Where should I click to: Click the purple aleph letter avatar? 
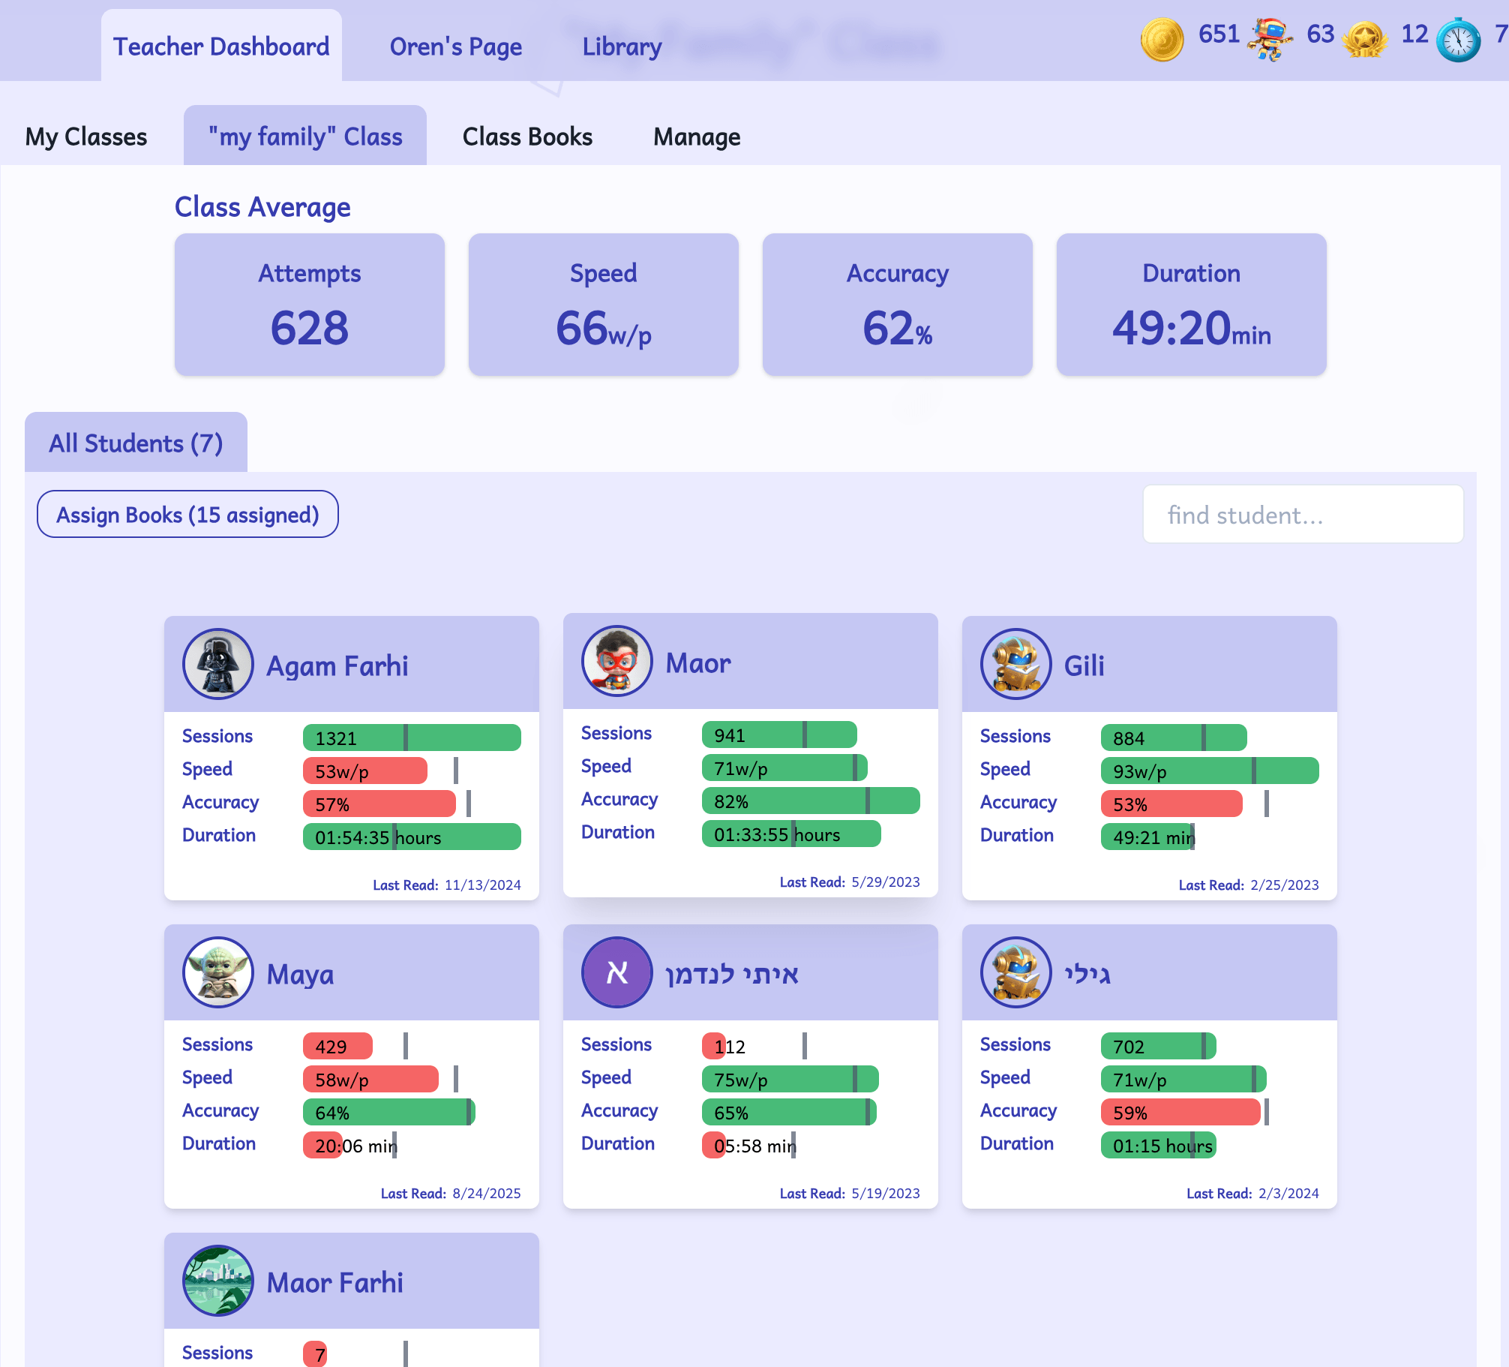(x=617, y=972)
